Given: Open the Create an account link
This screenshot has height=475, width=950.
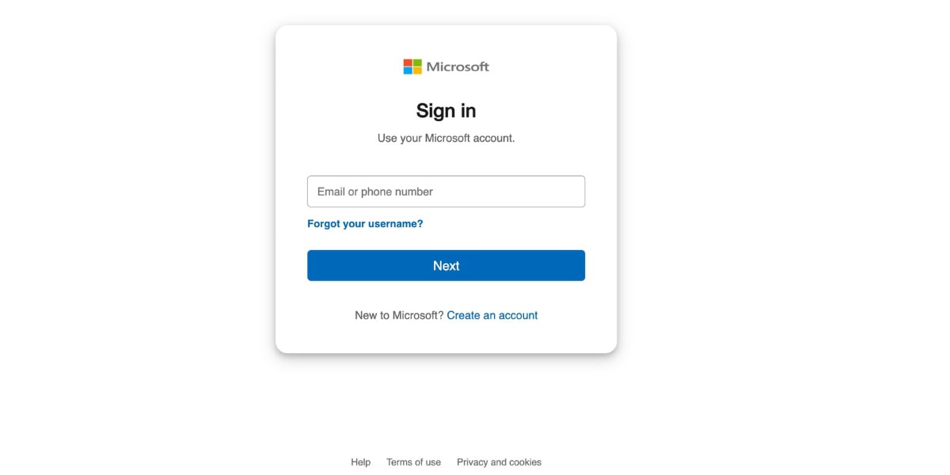Looking at the screenshot, I should click(492, 315).
